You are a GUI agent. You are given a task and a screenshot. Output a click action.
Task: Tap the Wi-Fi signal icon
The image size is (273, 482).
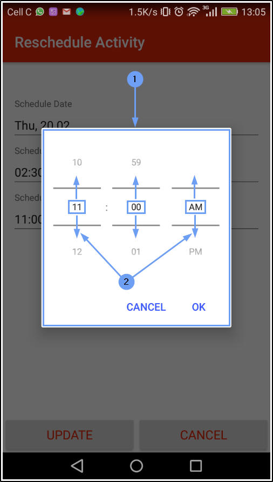[x=193, y=12]
